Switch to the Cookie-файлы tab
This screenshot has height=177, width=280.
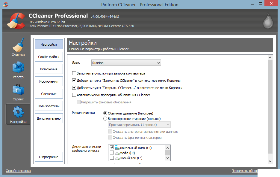click(x=49, y=57)
